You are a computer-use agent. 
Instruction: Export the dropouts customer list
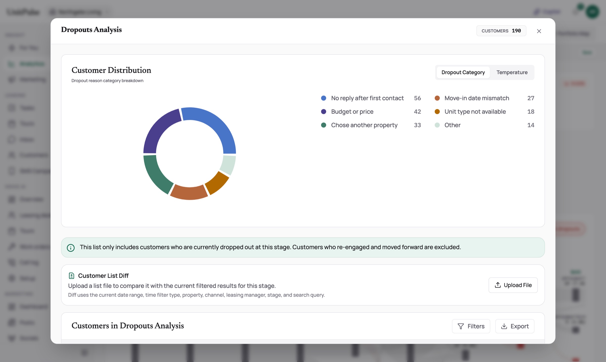pos(515,326)
